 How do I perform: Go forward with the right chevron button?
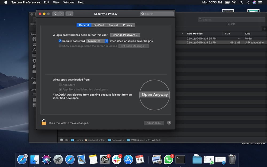[61, 14]
